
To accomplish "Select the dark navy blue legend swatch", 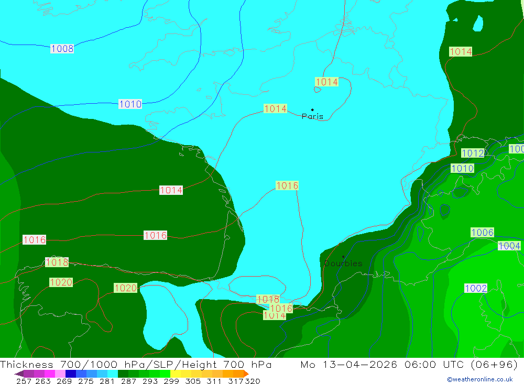I will tap(71, 374).
